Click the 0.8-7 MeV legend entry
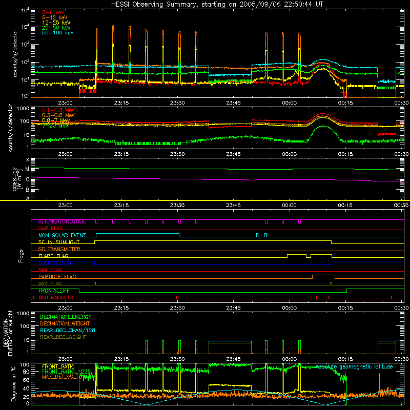This screenshot has width=410, height=410. coord(56,120)
